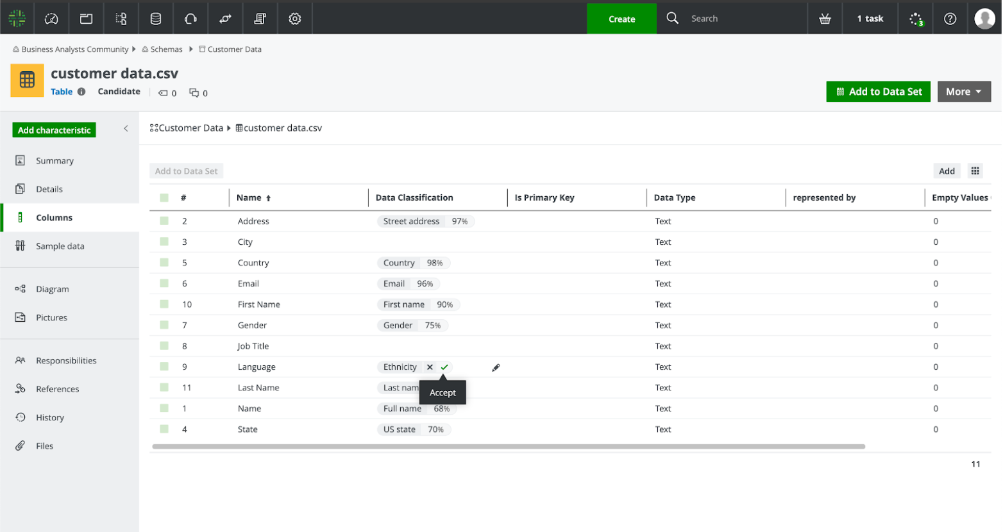Viewport: 1003px width, 532px height.
Task: Open the activities spinner icon with badge 3
Action: pos(916,19)
